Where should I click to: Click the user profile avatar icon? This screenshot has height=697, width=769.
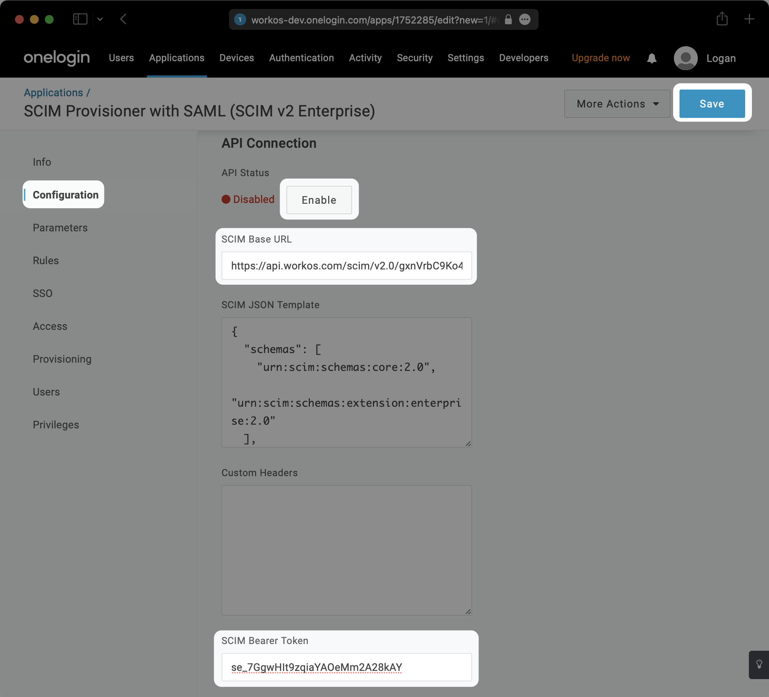685,57
